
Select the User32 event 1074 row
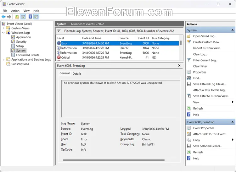118,48
